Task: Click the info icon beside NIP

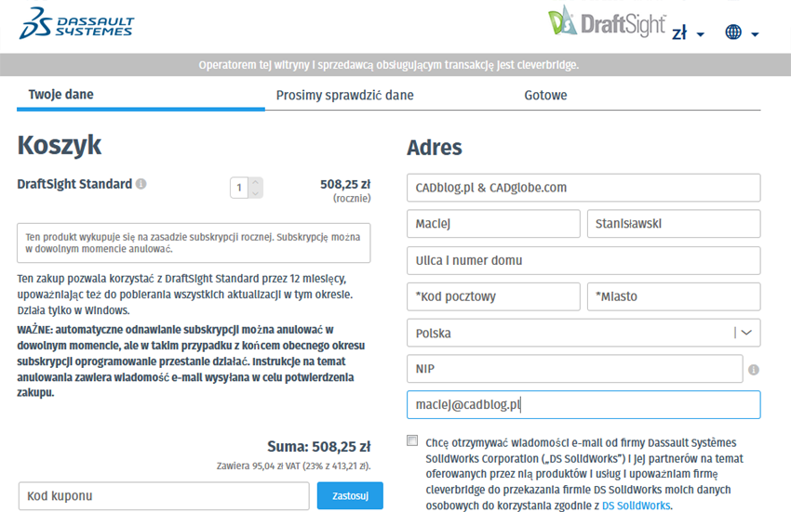Action: pyautogui.click(x=754, y=370)
